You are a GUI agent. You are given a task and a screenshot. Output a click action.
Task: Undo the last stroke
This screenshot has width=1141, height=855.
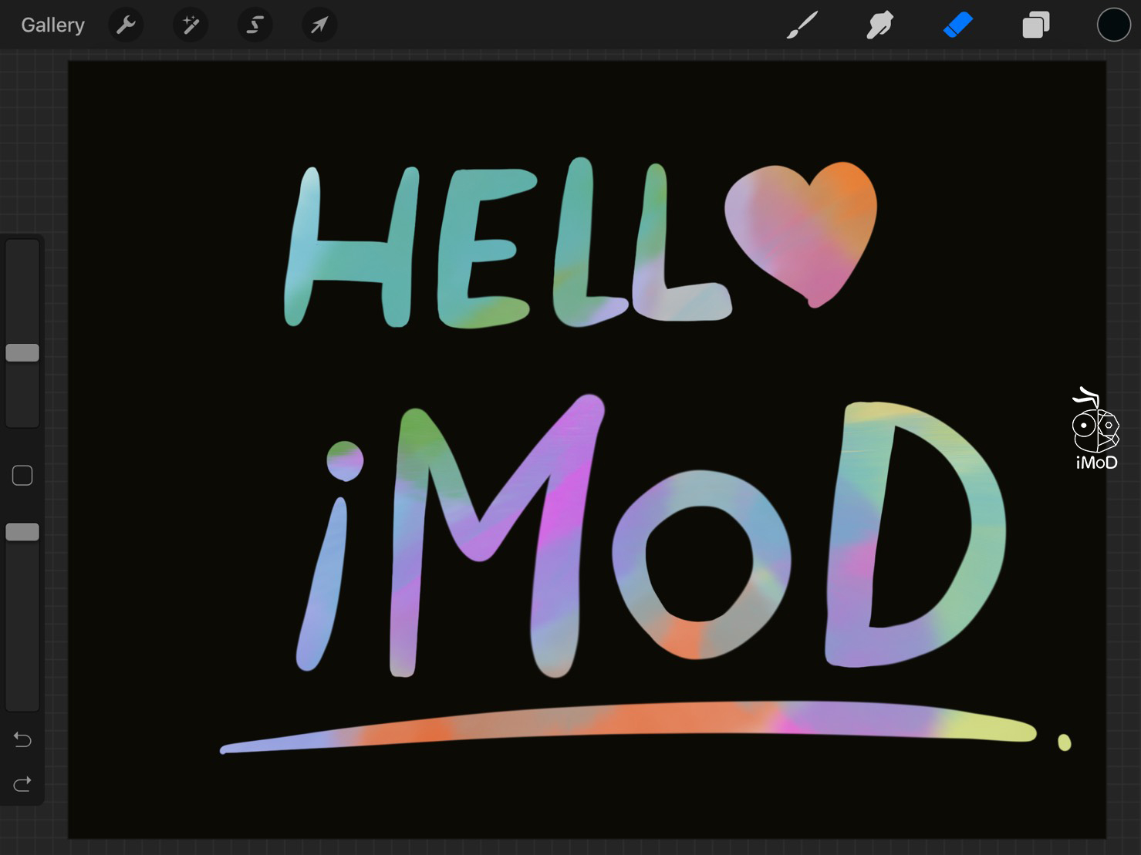tap(22, 740)
